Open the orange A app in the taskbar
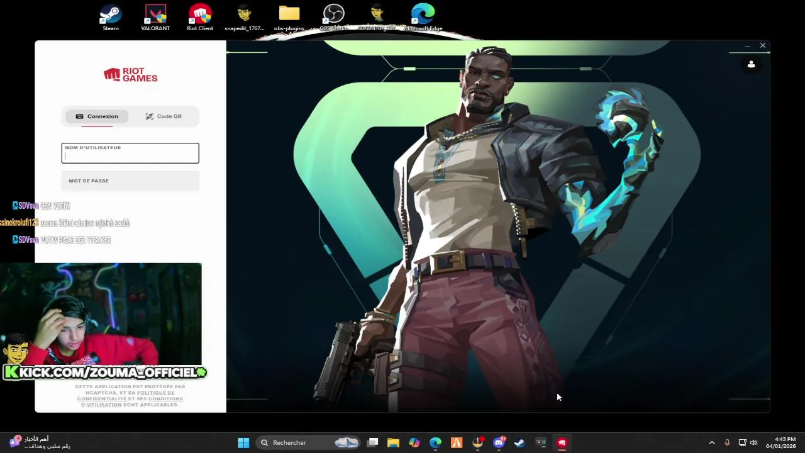The width and height of the screenshot is (805, 453). [x=457, y=442]
